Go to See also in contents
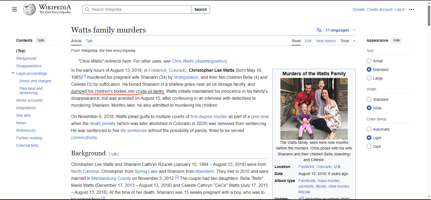The image size is (431, 200). tap(23, 115)
